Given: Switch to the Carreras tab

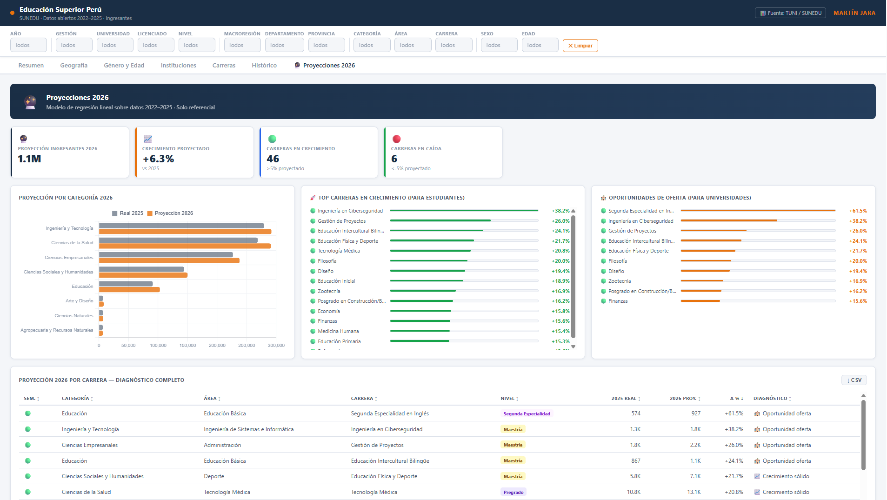Looking at the screenshot, I should point(224,66).
